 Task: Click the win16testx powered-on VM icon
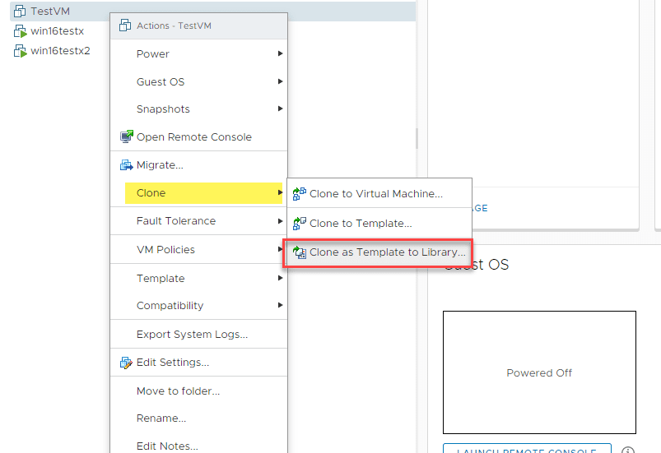[x=20, y=31]
